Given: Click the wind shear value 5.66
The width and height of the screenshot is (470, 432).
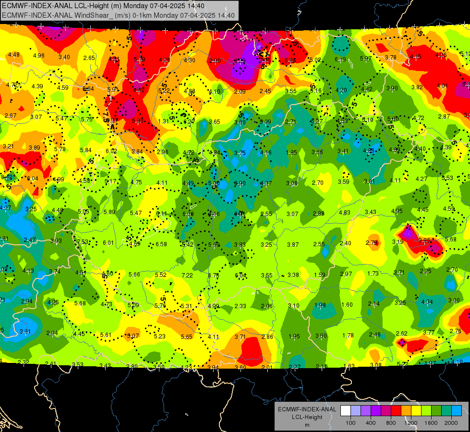Looking at the screenshot, I should pyautogui.click(x=134, y=274).
